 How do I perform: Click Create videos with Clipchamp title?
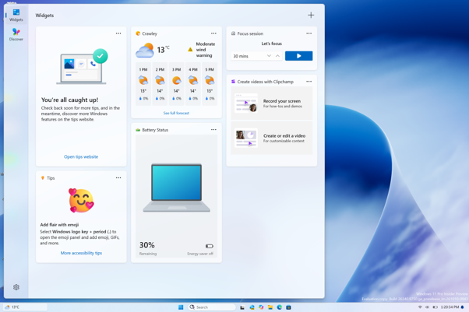point(266,82)
